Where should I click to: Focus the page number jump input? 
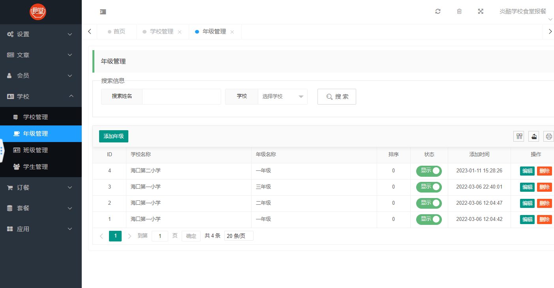pyautogui.click(x=160, y=236)
